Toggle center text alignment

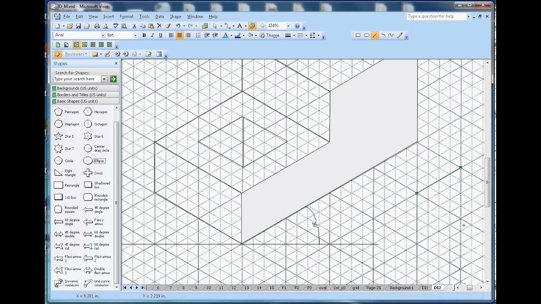click(180, 35)
